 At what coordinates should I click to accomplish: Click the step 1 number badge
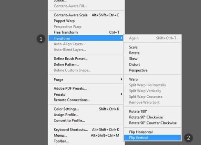tap(41, 39)
